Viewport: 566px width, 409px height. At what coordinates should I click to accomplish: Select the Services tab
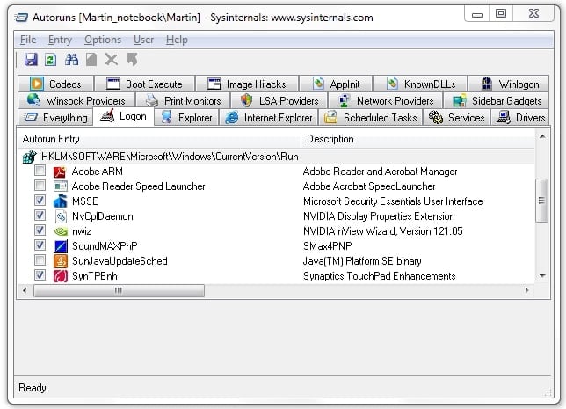(x=457, y=118)
